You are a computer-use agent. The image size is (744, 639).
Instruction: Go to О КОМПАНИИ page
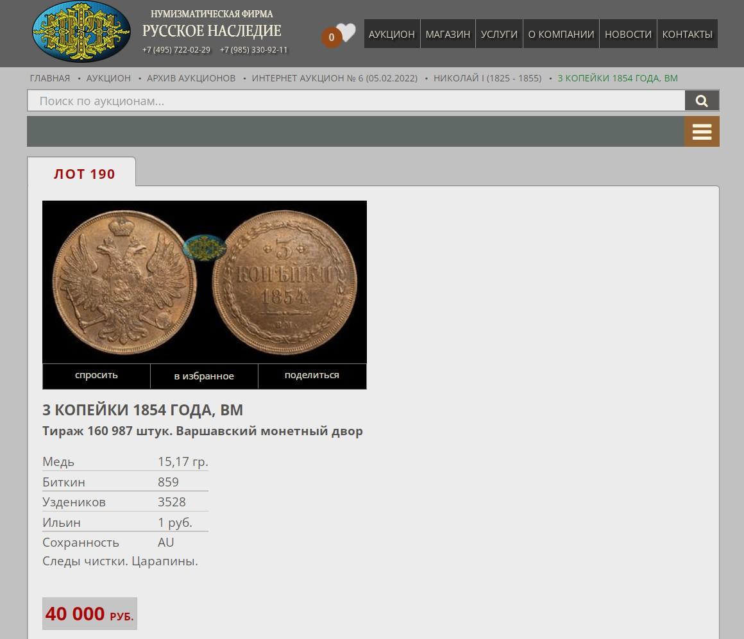[x=561, y=34]
